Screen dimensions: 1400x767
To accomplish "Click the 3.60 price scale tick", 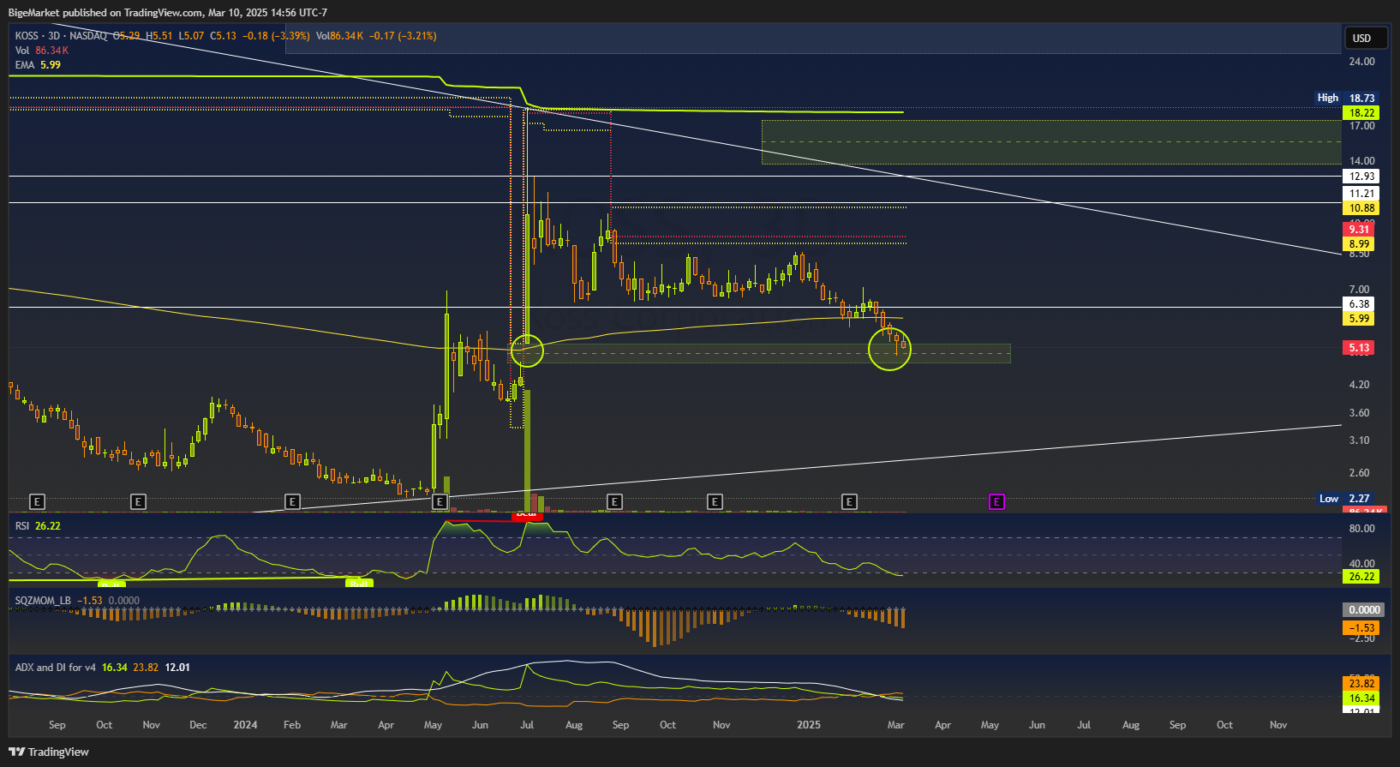I will click(1359, 413).
